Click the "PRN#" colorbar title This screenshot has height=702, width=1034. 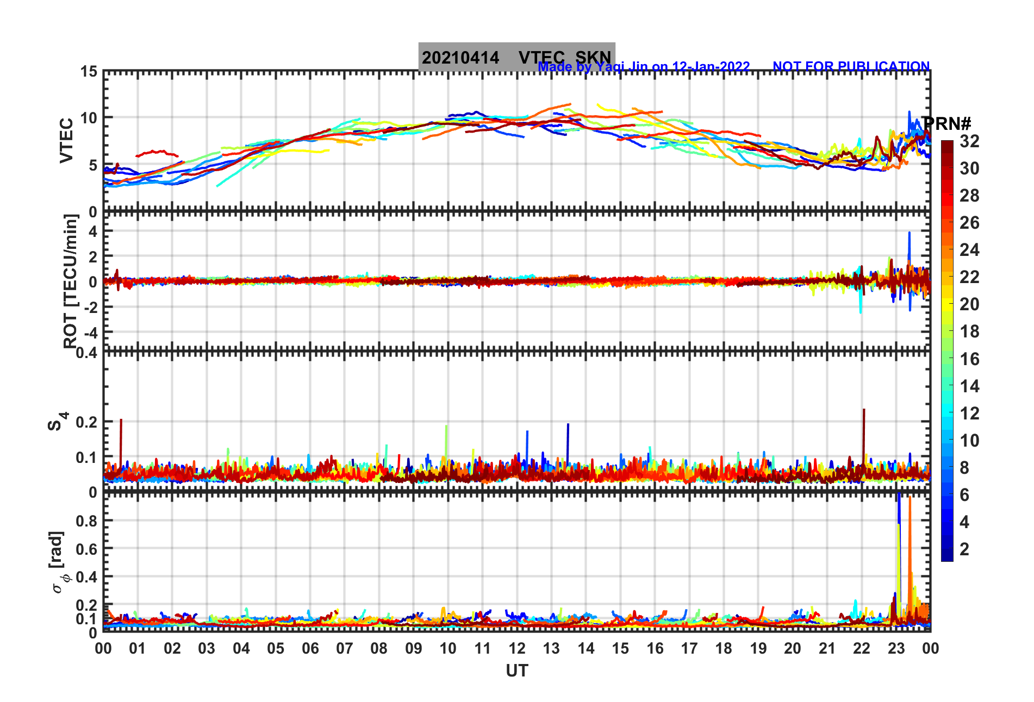point(947,124)
